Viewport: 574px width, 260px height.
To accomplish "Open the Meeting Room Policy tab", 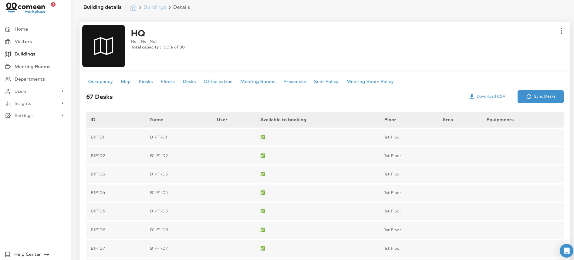I will [x=370, y=82].
